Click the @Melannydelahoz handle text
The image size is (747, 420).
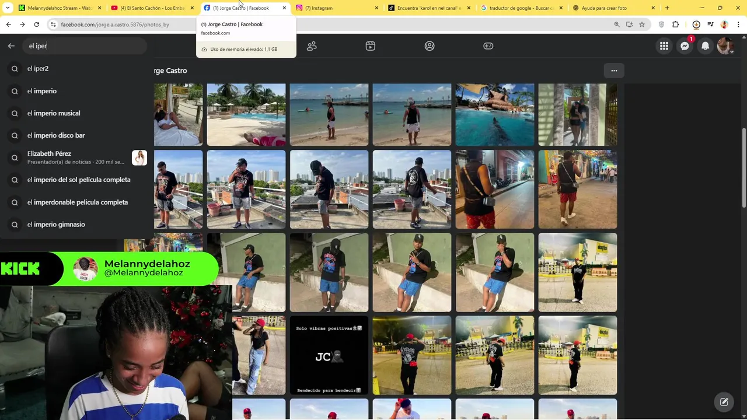[x=144, y=273]
